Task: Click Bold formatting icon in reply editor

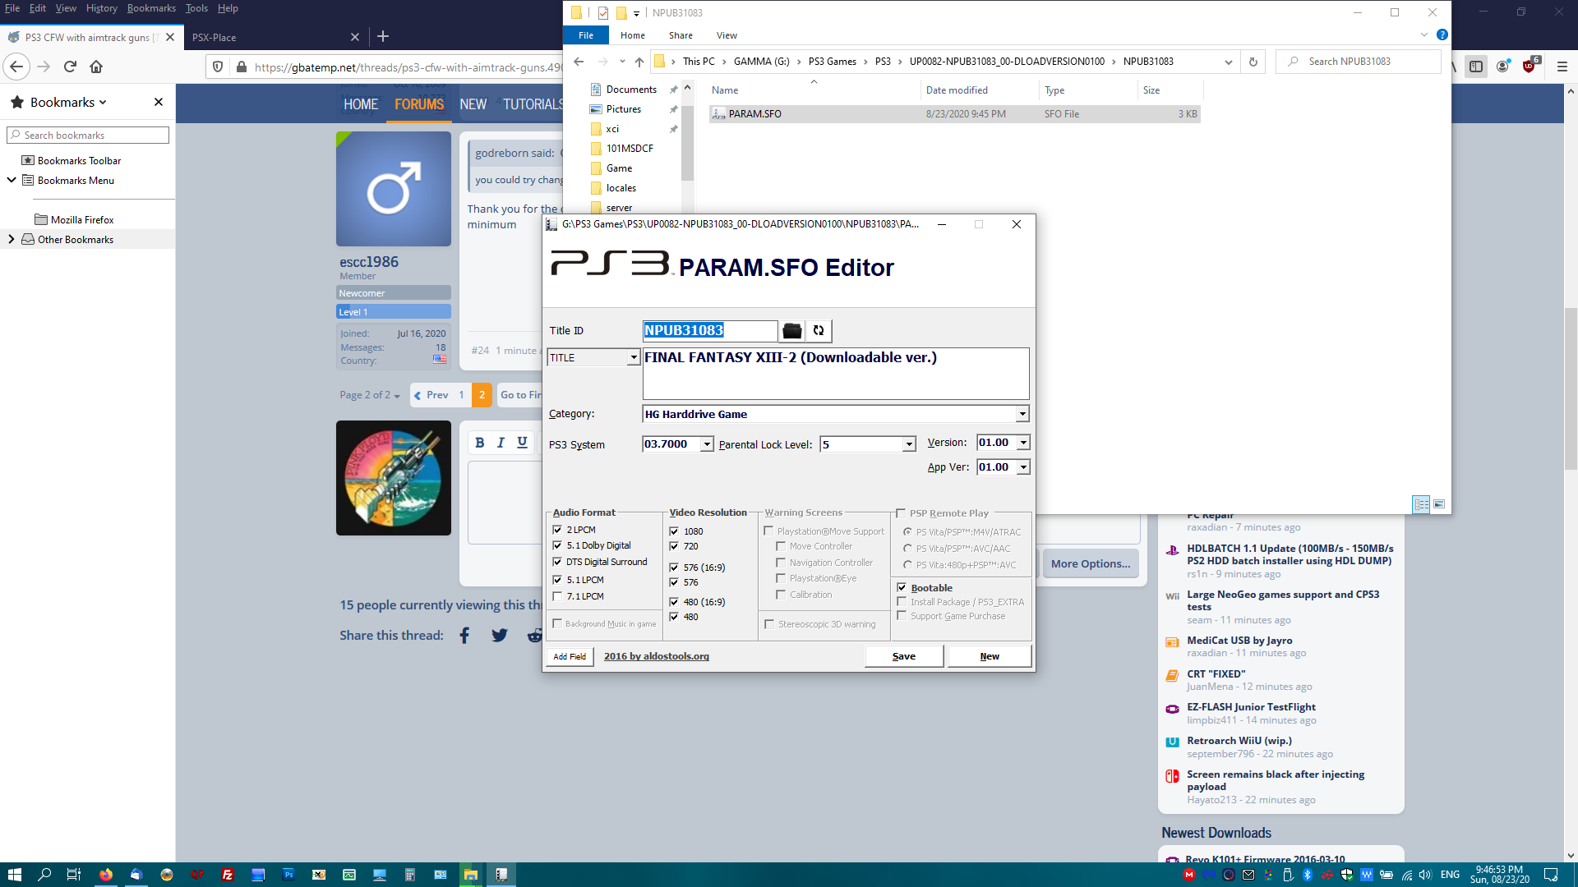Action: [480, 443]
